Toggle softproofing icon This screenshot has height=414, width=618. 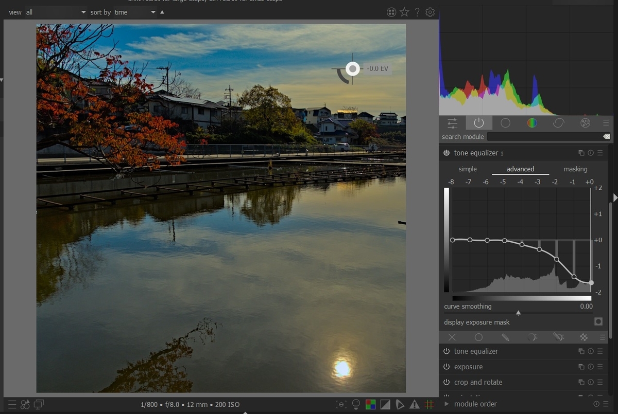coord(400,405)
